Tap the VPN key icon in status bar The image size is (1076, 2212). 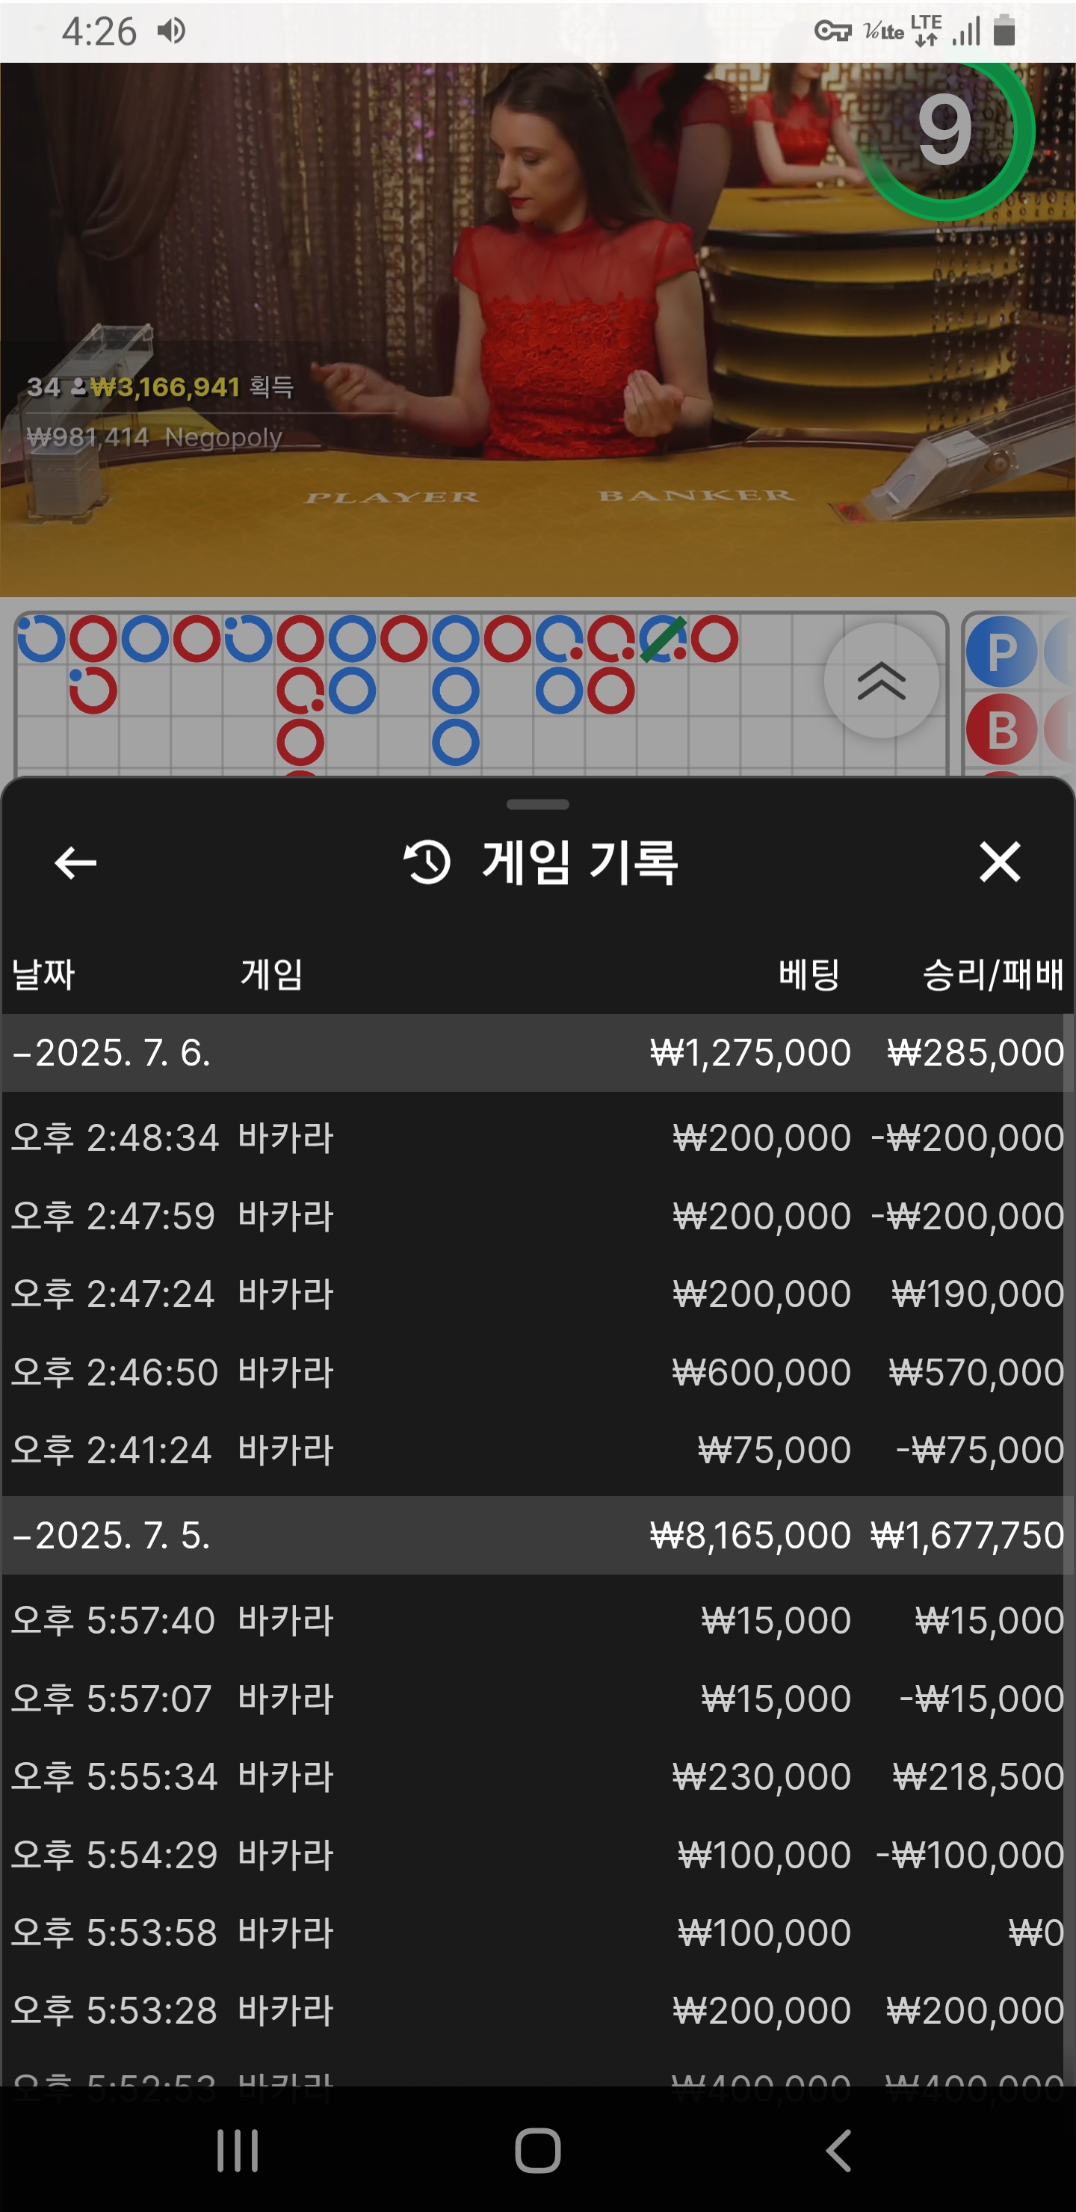point(832,32)
